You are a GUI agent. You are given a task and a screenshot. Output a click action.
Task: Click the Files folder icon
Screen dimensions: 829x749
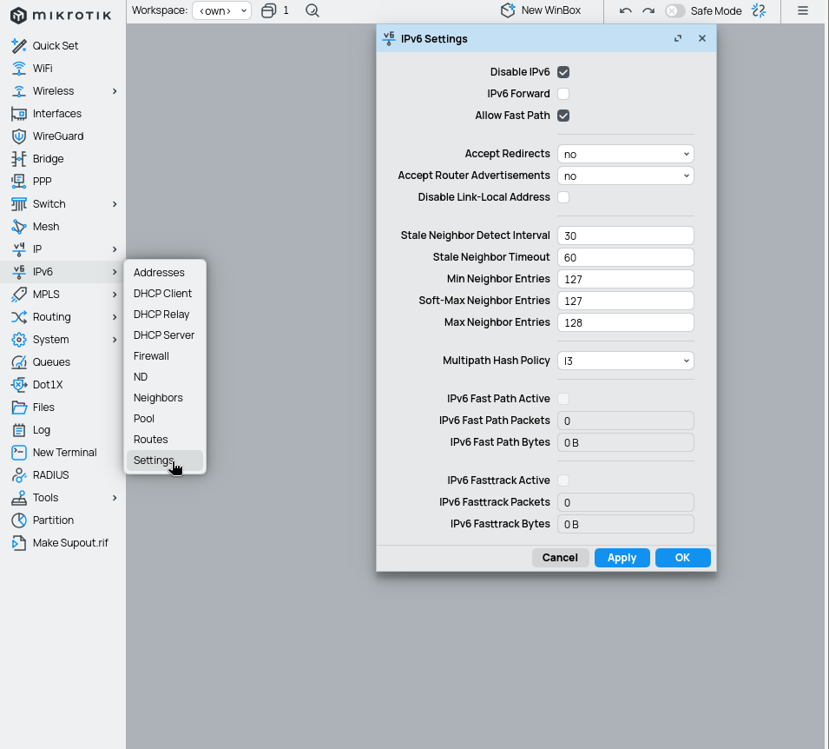coord(19,408)
